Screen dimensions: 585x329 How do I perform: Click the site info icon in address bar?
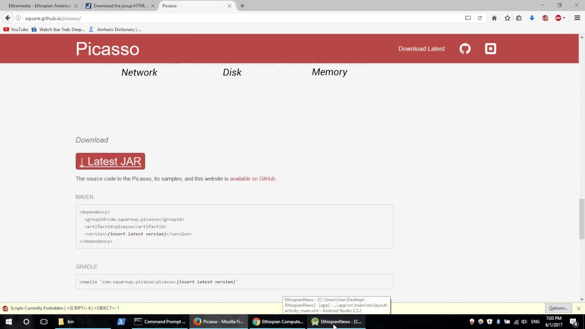pos(18,18)
